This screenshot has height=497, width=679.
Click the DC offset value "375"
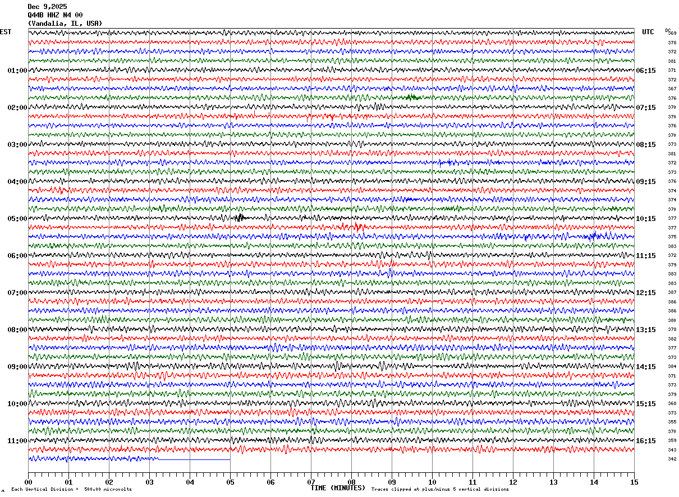[672, 237]
